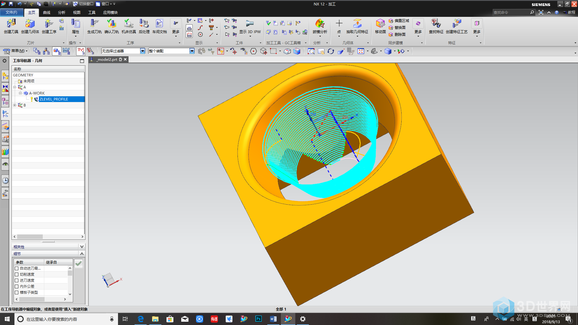Switch to the 工具 ribbon tab
The image size is (578, 325).
pyautogui.click(x=92, y=12)
